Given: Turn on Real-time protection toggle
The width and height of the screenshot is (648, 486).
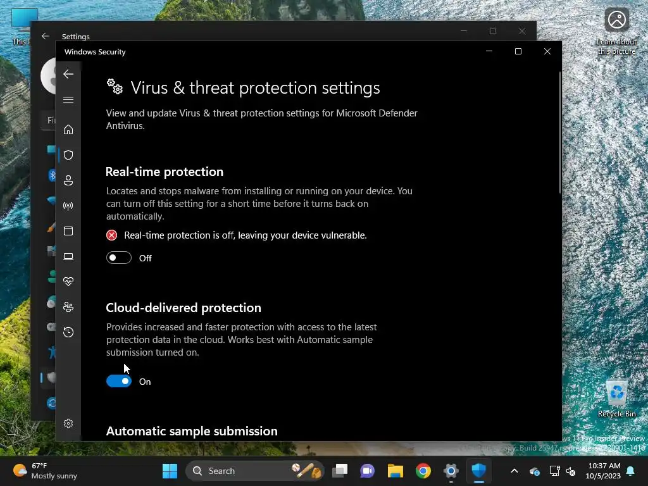Looking at the screenshot, I should coord(119,258).
